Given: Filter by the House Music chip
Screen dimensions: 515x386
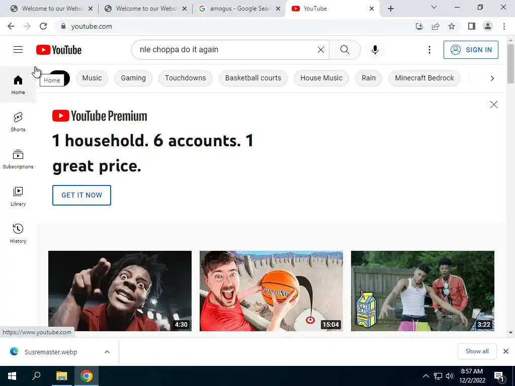Looking at the screenshot, I should click(321, 78).
